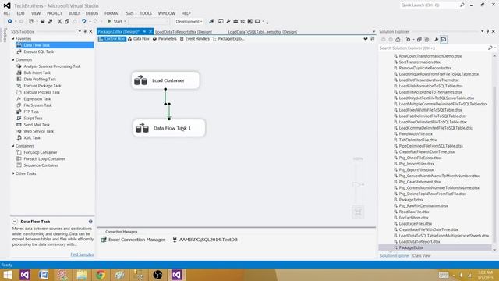This screenshot has height=281, width=499.
Task: Select Package1.dtsx in Solution Explorer
Action: coord(411,200)
